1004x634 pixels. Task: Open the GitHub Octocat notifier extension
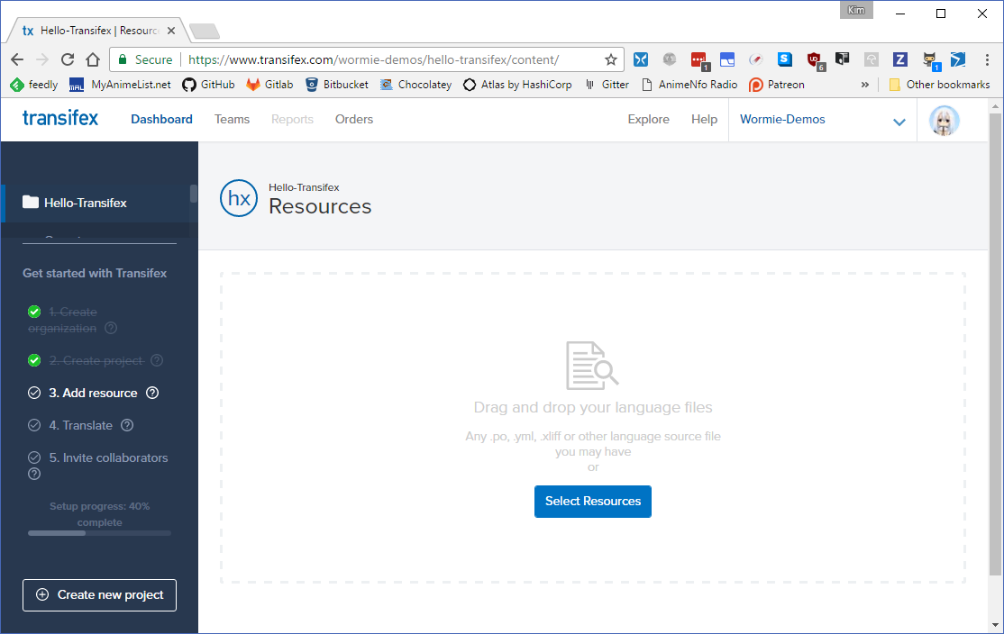930,60
